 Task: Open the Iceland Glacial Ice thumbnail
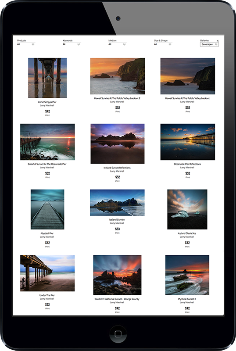tap(187, 209)
